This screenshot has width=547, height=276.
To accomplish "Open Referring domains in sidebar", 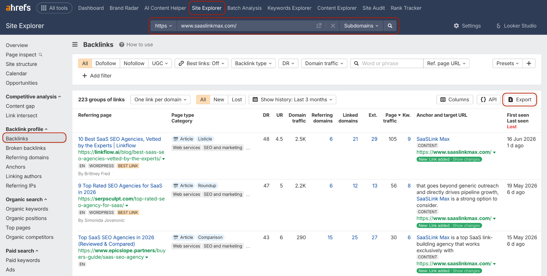I will (x=27, y=157).
